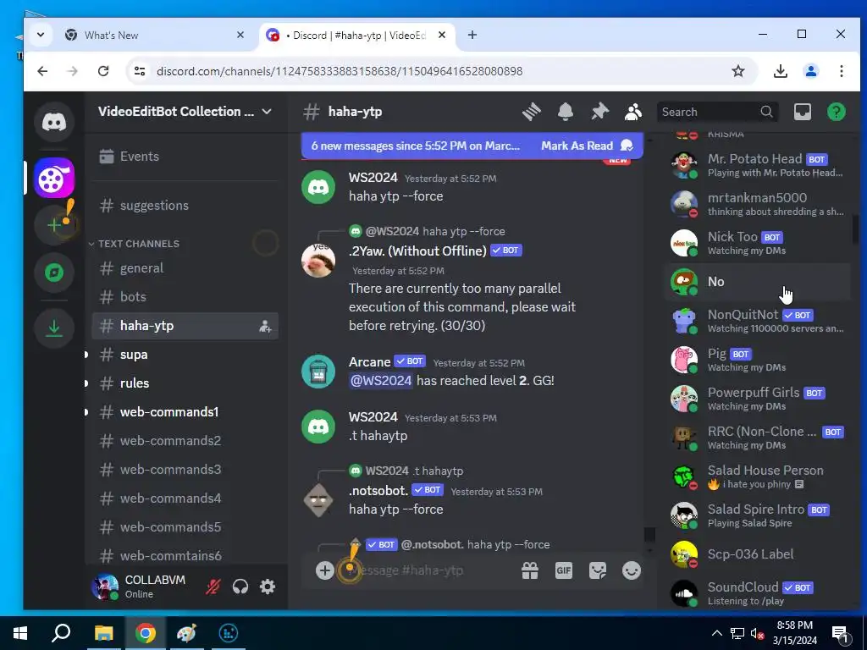Close the Discord browser tab
Viewport: 867px width, 650px height.
pos(442,36)
